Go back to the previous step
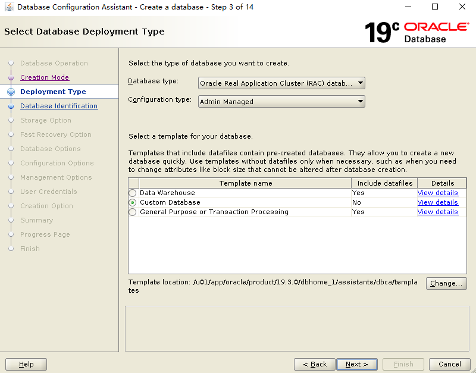The height and width of the screenshot is (373, 476). click(x=314, y=364)
